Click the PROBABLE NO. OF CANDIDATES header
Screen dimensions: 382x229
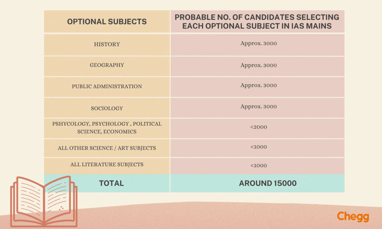(x=257, y=22)
